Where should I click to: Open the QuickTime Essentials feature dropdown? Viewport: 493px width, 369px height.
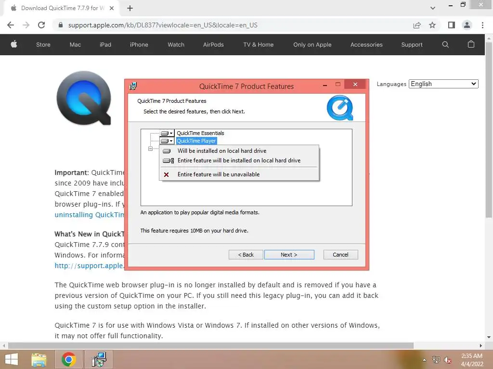coord(167,133)
